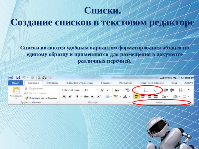Viewport: 199px width, 149px height.
Task: Open bulleted list style dropdown arrow
Action: click(141, 90)
